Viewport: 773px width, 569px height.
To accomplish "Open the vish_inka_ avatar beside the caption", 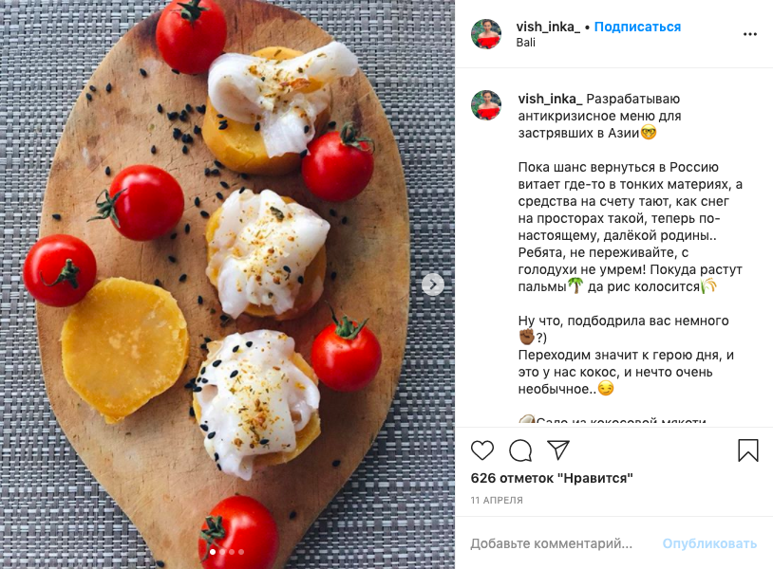I will click(486, 105).
